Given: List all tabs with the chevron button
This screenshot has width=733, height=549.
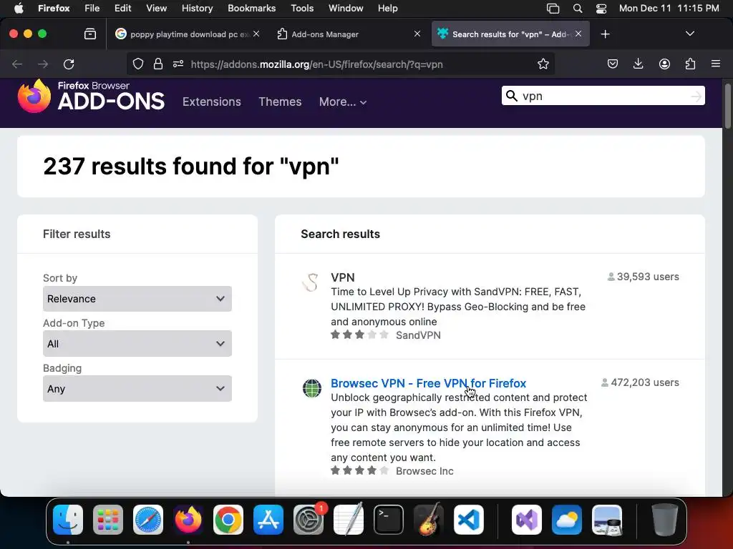Looking at the screenshot, I should click(x=689, y=34).
